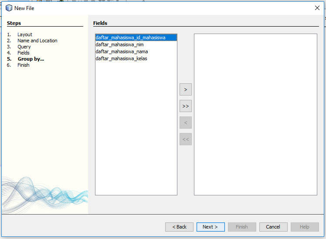The height and width of the screenshot is (239, 326).
Task: Go back to the previous wizard step
Action: 179,227
